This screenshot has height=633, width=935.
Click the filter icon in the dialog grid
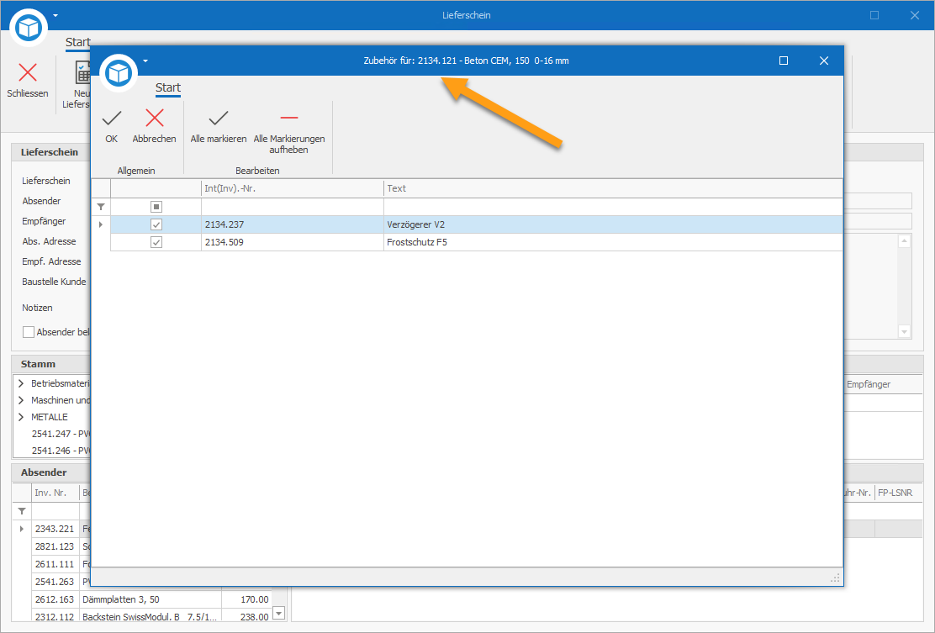point(101,207)
